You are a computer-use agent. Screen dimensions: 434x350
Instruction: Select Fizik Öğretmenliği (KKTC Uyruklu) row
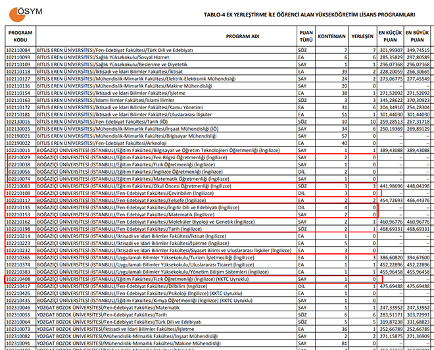[218, 279]
